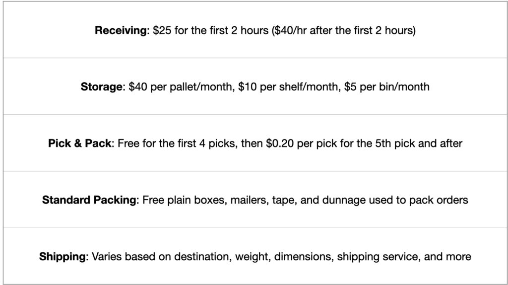508x285 pixels.
Task: Click the dunnage used to pack orders text
Action: coord(395,200)
